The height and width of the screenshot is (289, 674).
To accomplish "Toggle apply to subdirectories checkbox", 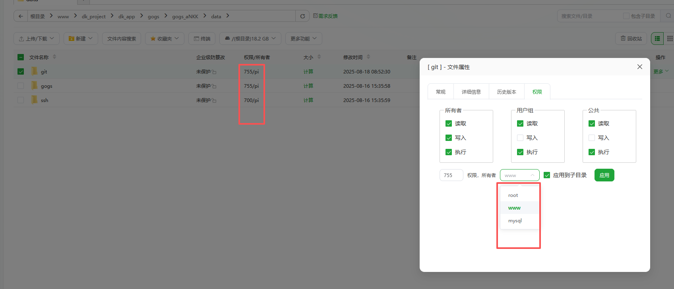I will 547,175.
